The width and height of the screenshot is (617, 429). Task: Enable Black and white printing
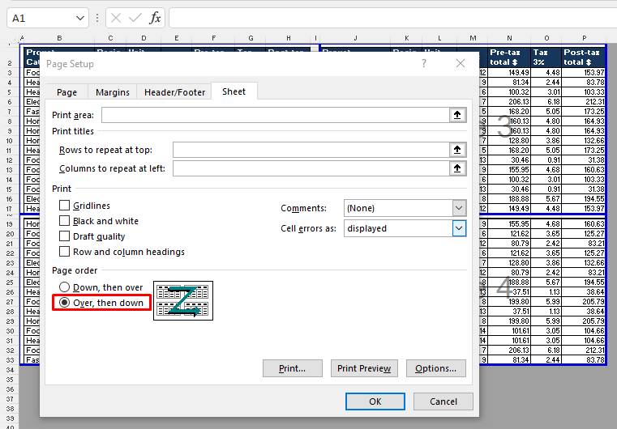pyautogui.click(x=64, y=221)
